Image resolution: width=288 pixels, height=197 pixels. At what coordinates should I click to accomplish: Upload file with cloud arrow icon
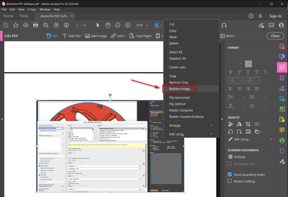pos(26,25)
